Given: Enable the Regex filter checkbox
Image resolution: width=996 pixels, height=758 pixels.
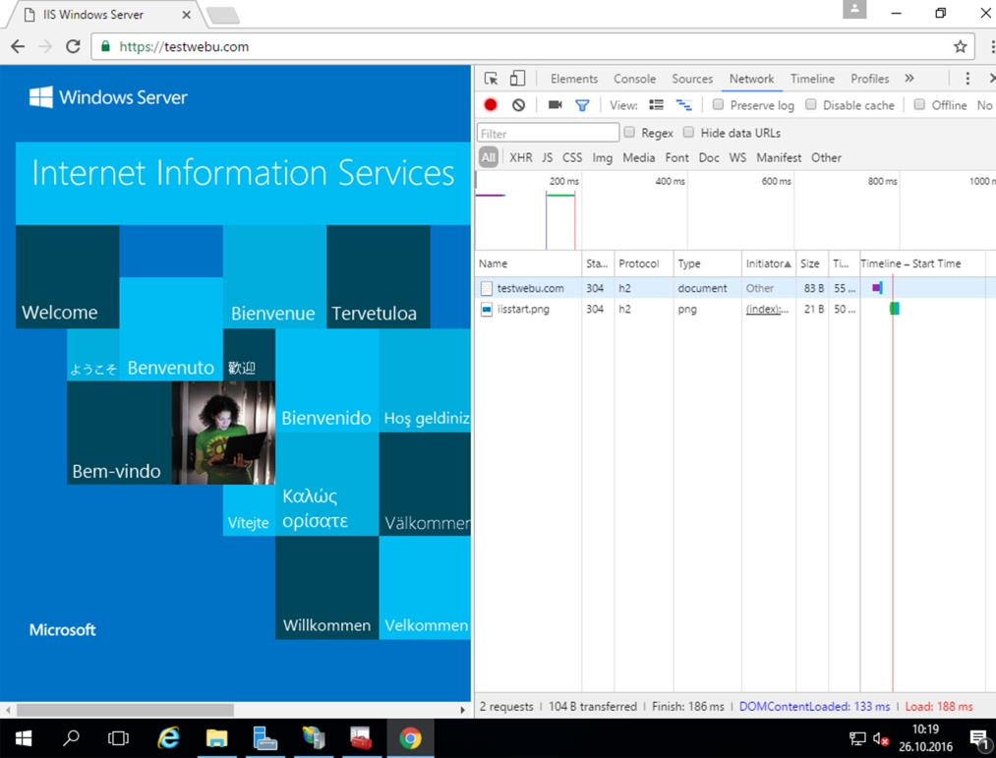Looking at the screenshot, I should tap(629, 133).
